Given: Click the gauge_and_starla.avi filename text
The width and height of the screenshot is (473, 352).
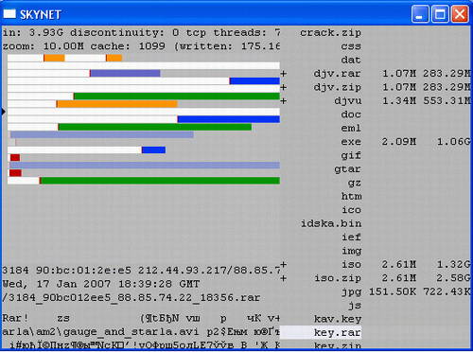Looking at the screenshot, I should (131, 332).
